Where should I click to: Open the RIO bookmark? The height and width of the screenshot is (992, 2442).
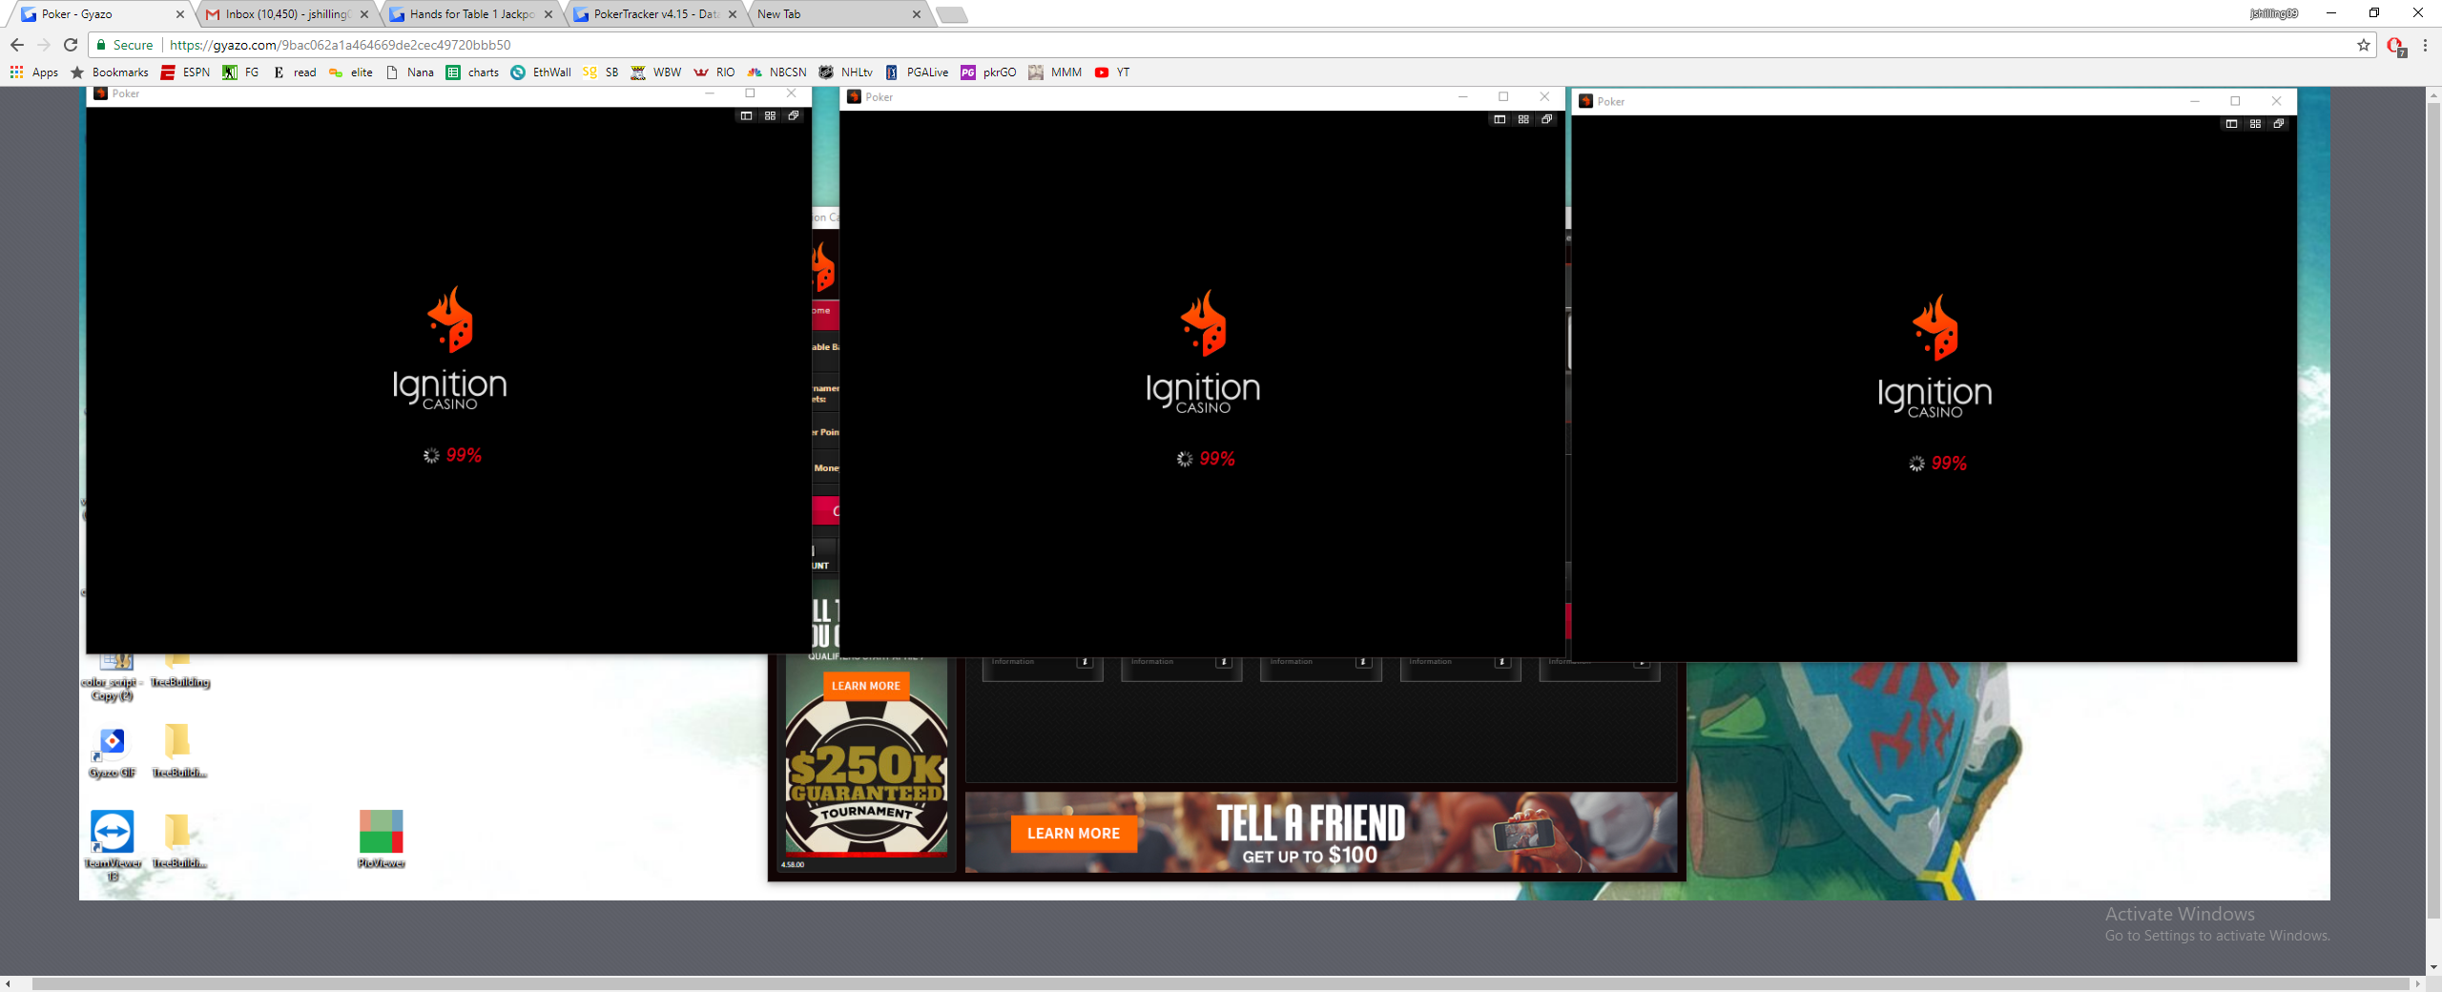(x=714, y=72)
